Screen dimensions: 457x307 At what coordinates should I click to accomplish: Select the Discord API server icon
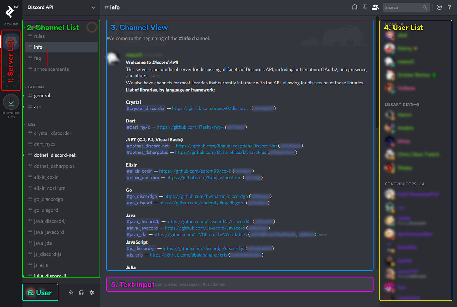[x=11, y=41]
